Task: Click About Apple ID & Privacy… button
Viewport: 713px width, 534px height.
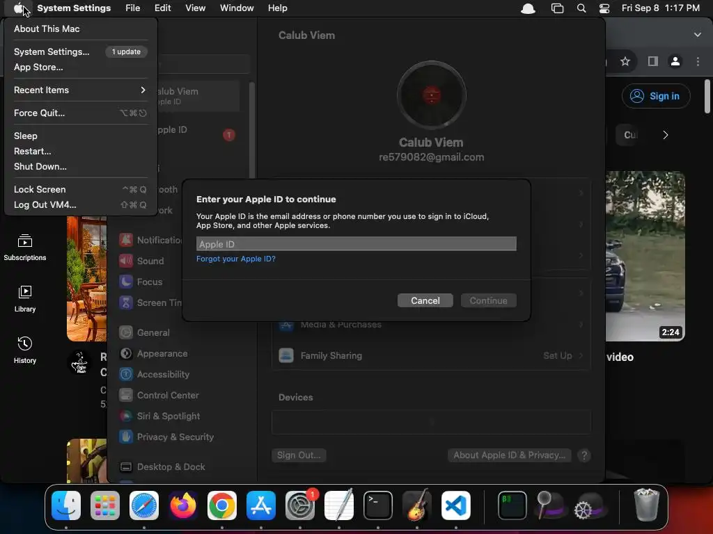Action: pyautogui.click(x=509, y=455)
